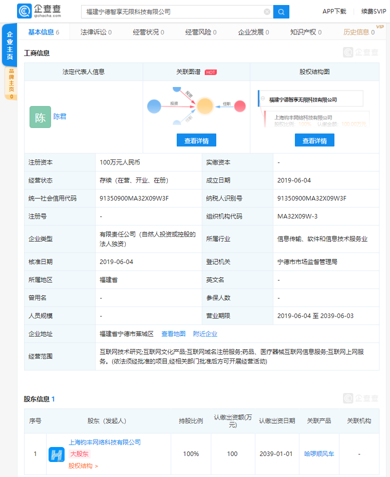Click the 纳税人识别号 value
The height and width of the screenshot is (477, 390).
[312, 198]
